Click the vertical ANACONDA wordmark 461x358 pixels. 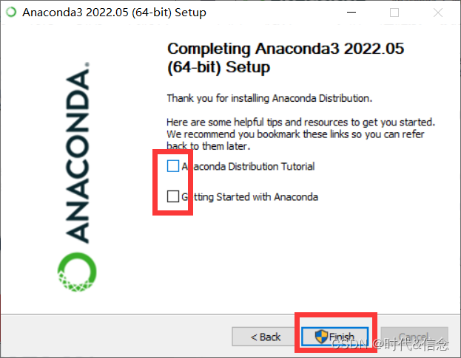(77, 156)
